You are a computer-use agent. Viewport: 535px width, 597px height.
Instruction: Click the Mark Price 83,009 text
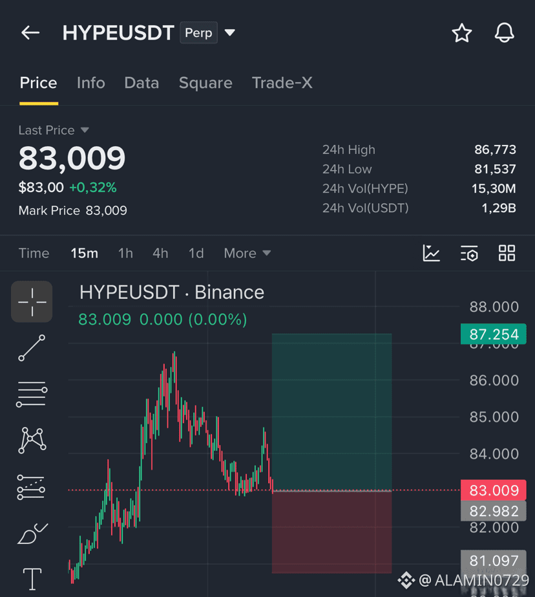click(72, 211)
